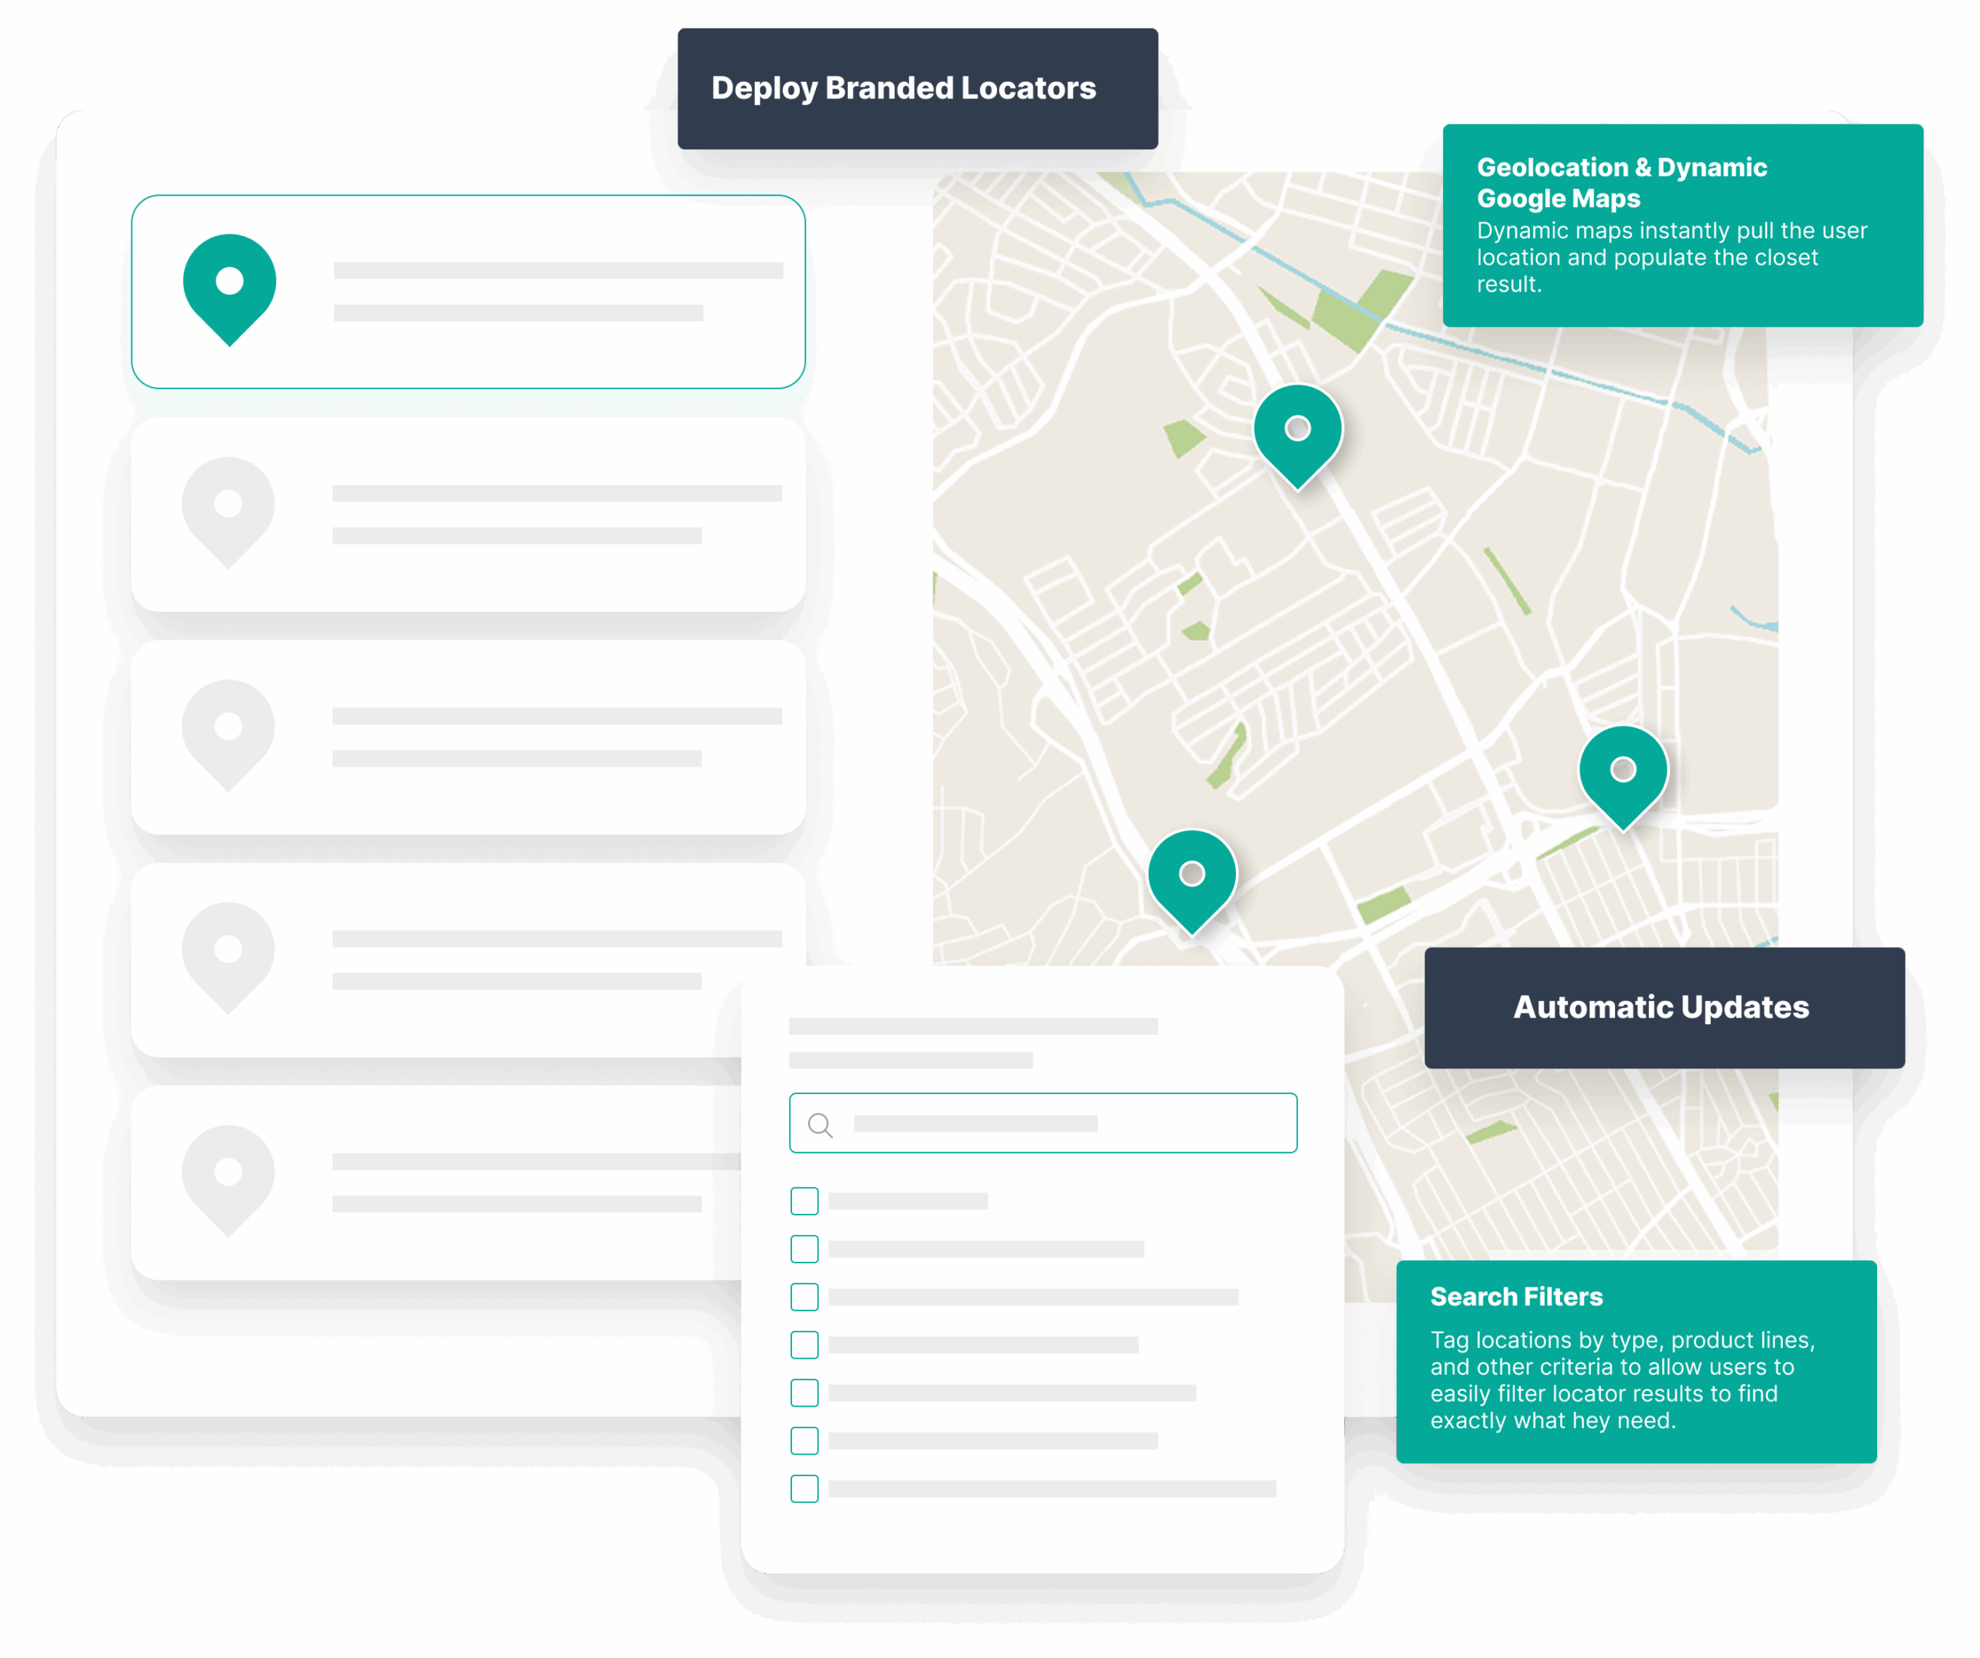Image resolution: width=1980 pixels, height=1658 pixels.
Task: Click the Automatic Updates label
Action: tap(1663, 1007)
